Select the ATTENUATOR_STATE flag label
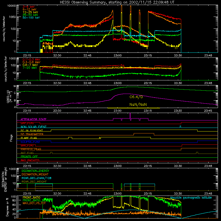Screen dimensions: 221x221 click(x=33, y=119)
